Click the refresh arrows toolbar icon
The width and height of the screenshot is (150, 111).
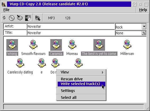click(x=4, y=18)
